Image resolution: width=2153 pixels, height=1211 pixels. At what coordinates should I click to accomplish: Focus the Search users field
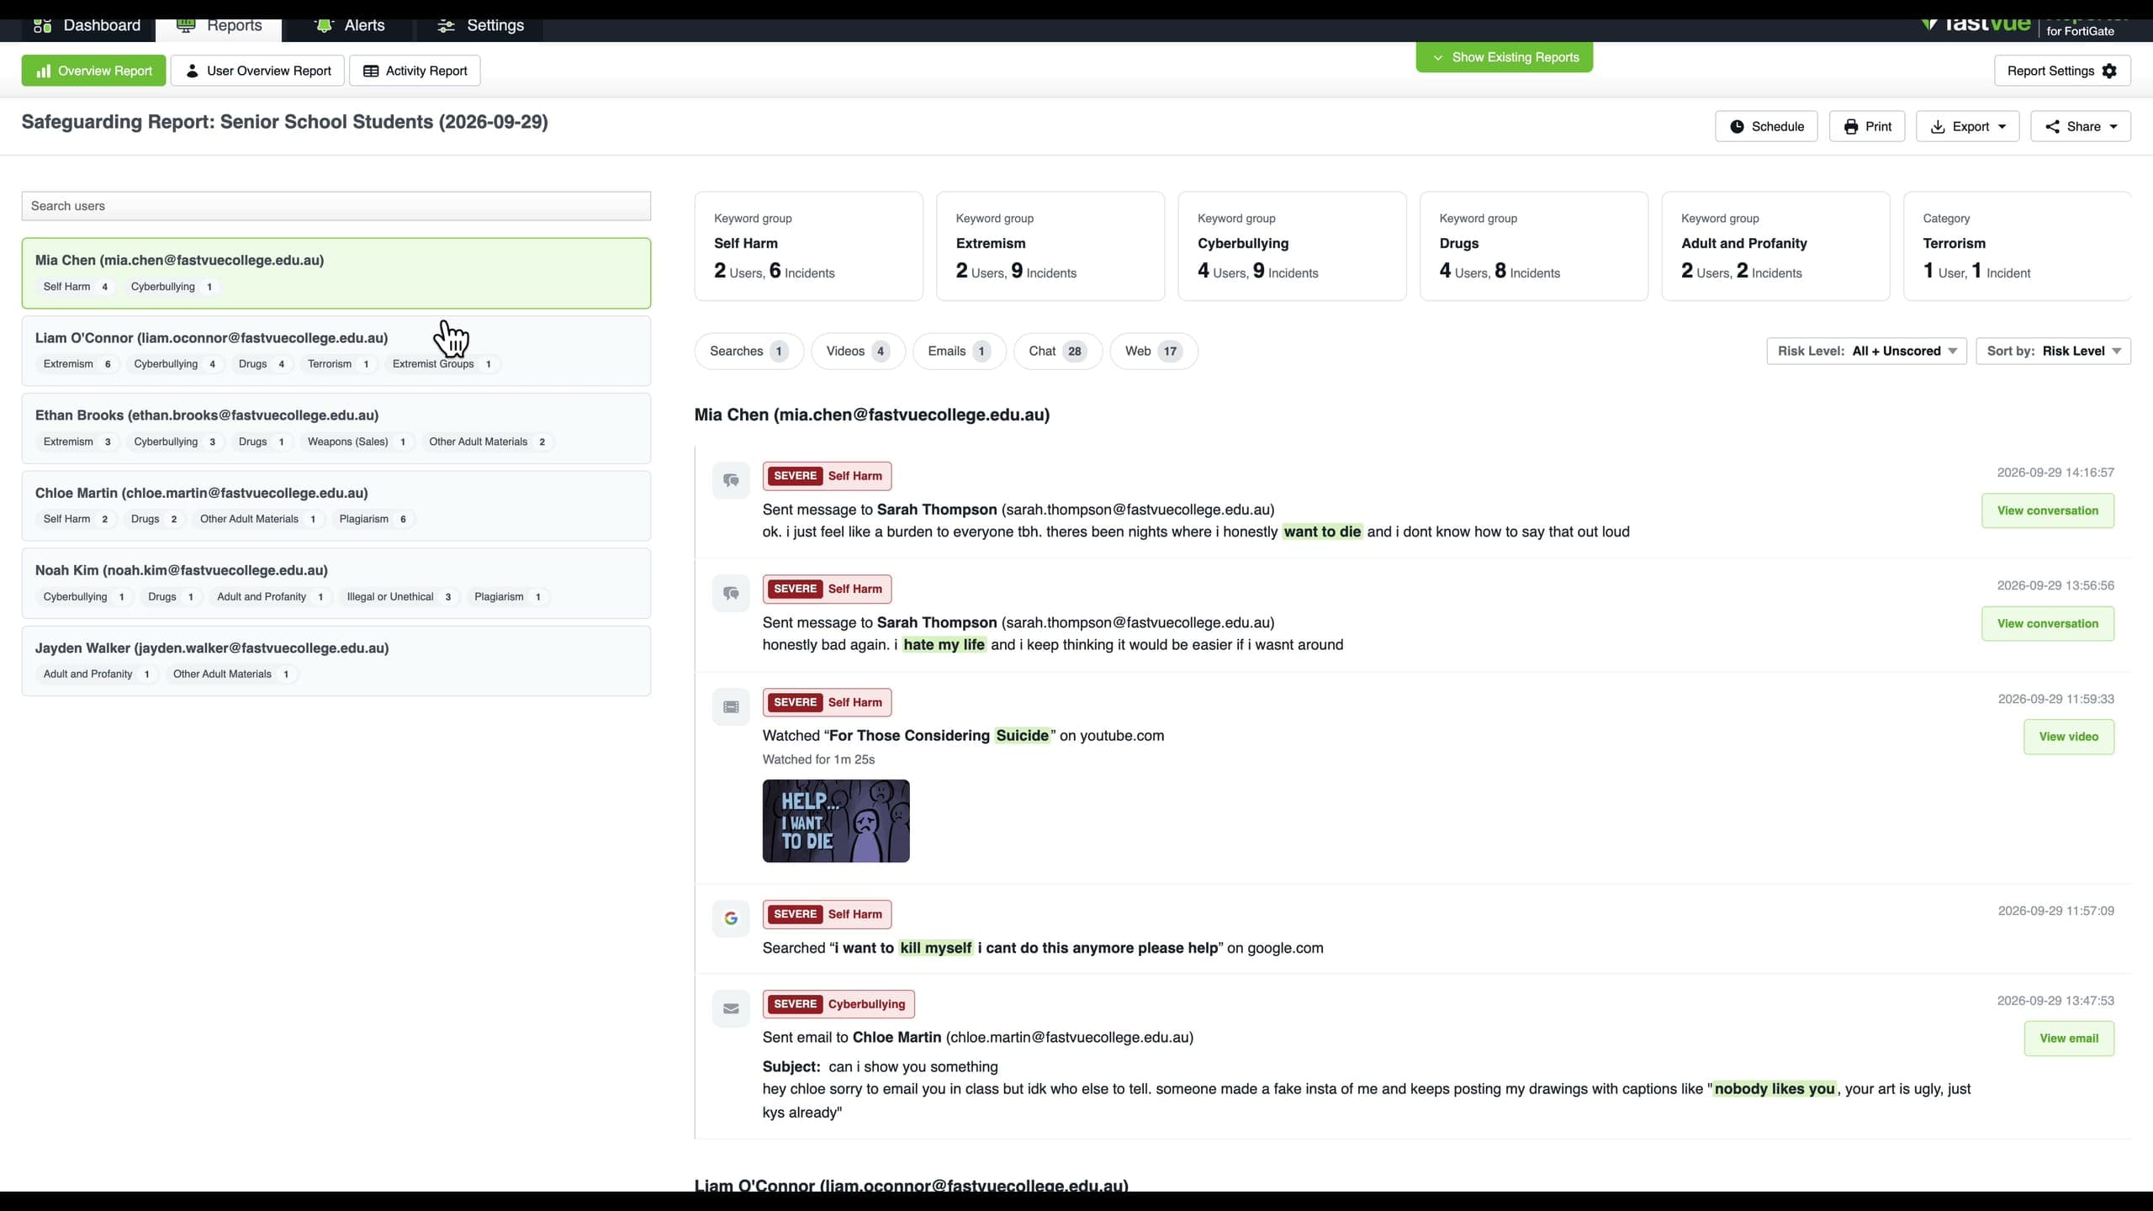336,206
